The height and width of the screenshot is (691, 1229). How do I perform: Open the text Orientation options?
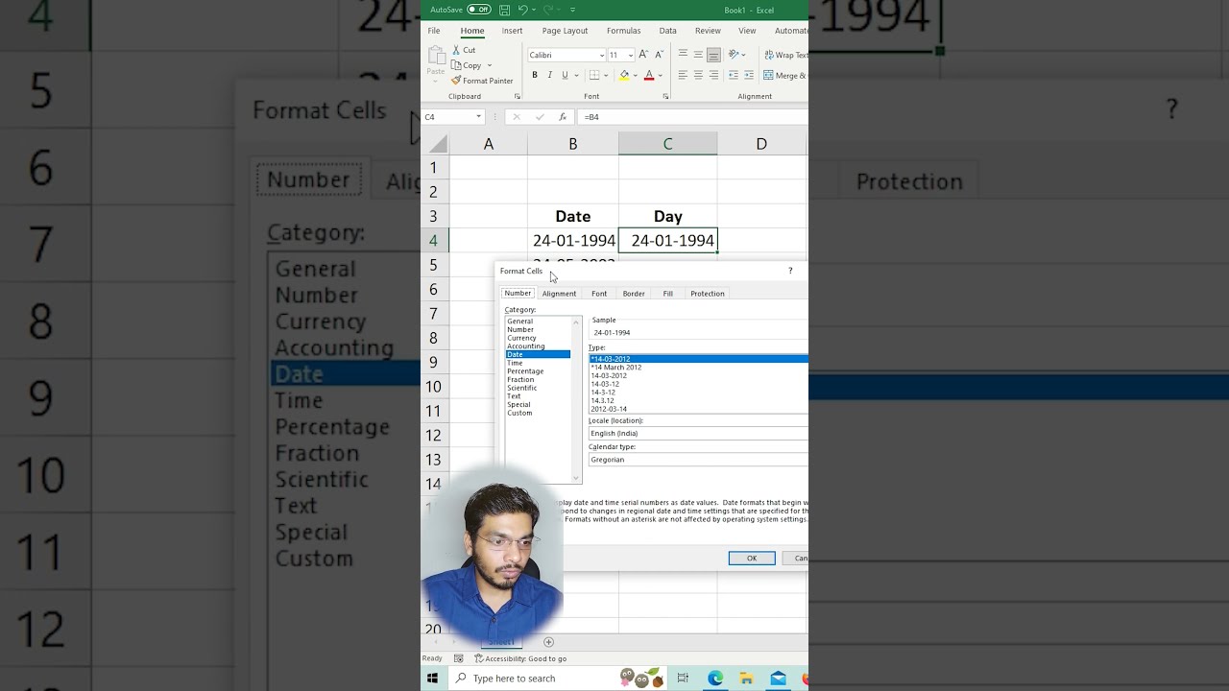pos(736,55)
